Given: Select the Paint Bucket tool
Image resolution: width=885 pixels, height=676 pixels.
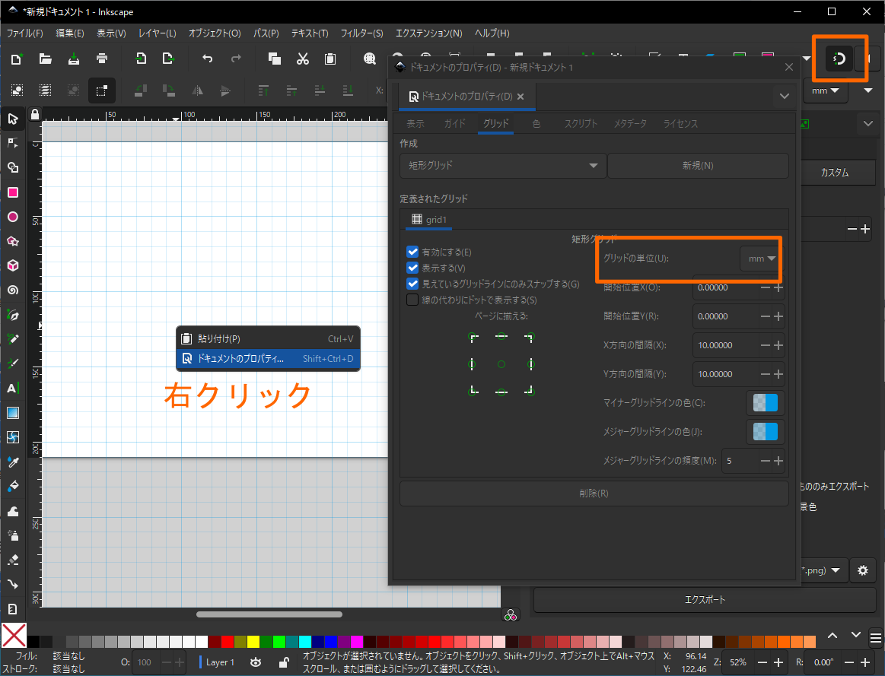Looking at the screenshot, I should (13, 486).
